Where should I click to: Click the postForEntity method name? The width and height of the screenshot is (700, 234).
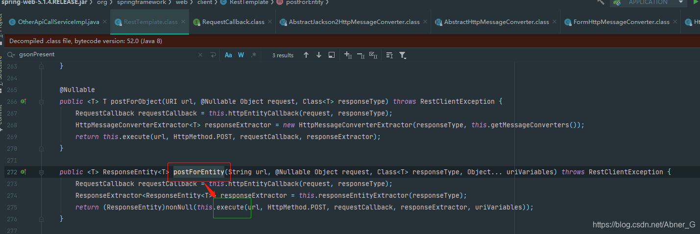[199, 172]
